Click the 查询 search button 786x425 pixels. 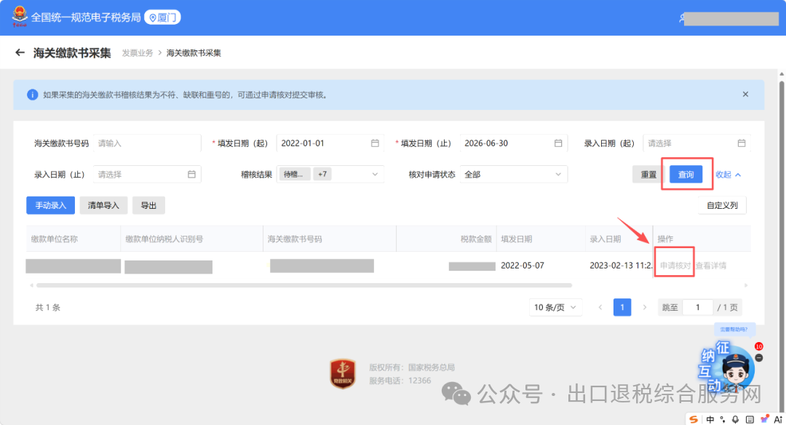pyautogui.click(x=686, y=175)
